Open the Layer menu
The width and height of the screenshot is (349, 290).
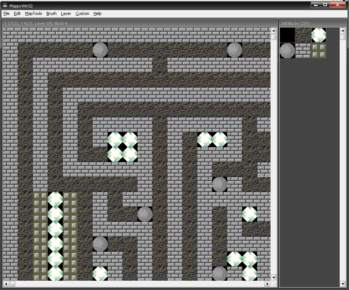(66, 13)
